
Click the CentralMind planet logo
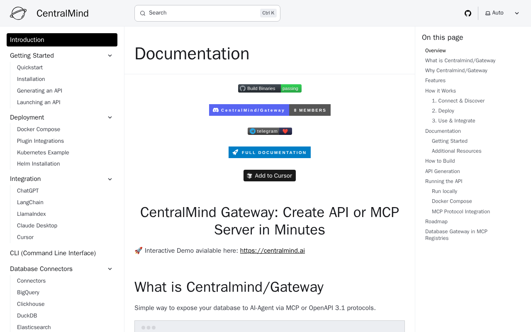18,13
